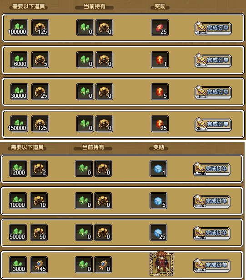This screenshot has height=280, width=246.
Task: Click the pink gem reward of 25
Action: click(160, 28)
